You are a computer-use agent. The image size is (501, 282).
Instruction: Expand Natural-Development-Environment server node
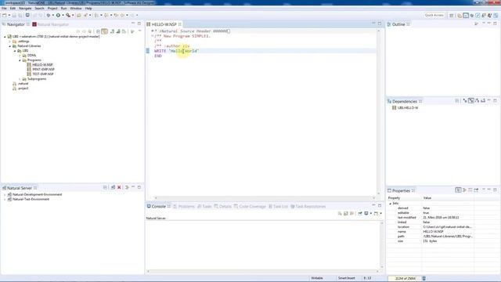pyautogui.click(x=5, y=195)
